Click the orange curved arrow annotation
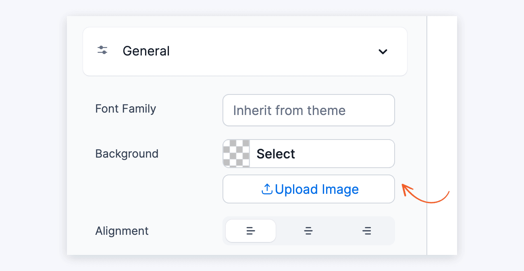Viewport: 524px width, 271px height. tap(426, 194)
